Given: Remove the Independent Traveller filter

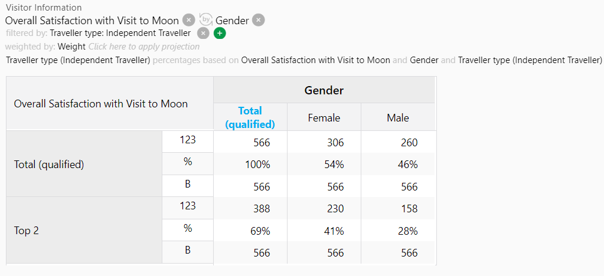Looking at the screenshot, I should [203, 34].
